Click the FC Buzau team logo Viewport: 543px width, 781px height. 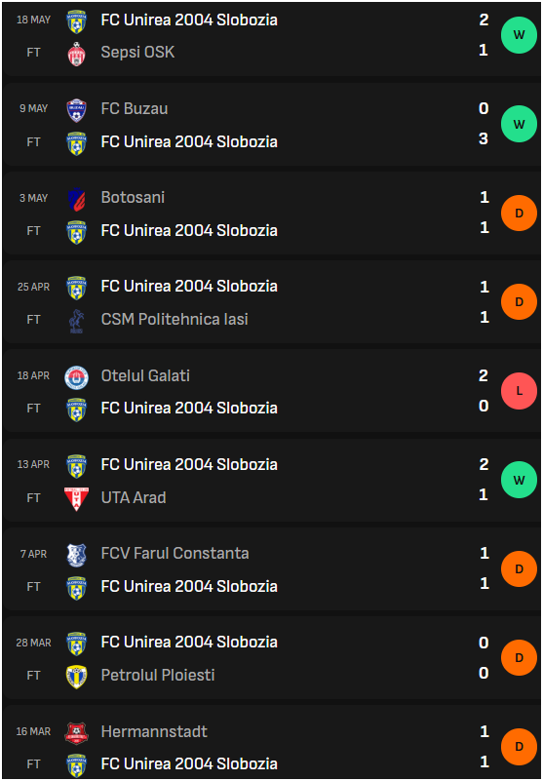tap(76, 110)
